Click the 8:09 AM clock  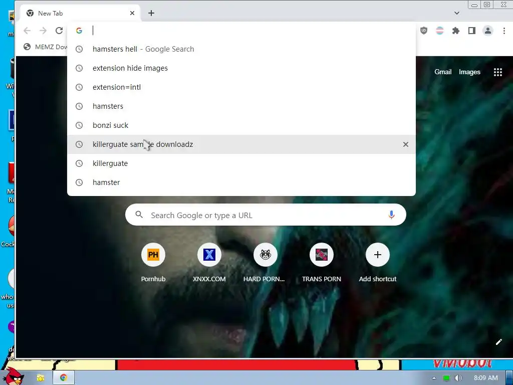[485, 378]
